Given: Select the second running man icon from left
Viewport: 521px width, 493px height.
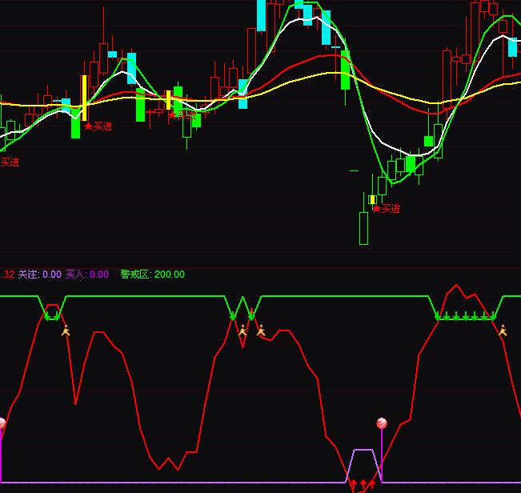Looking at the screenshot, I should (x=242, y=330).
